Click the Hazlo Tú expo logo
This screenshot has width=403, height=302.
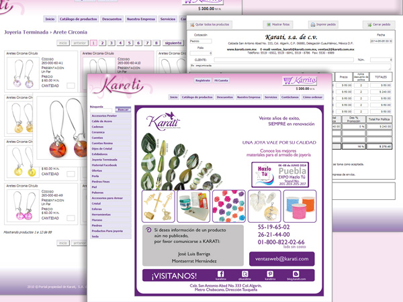coord(261,172)
